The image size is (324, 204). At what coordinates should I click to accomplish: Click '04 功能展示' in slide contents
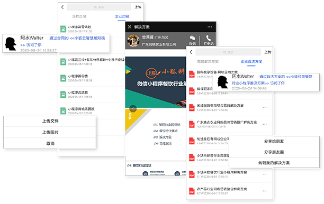pos(163,143)
